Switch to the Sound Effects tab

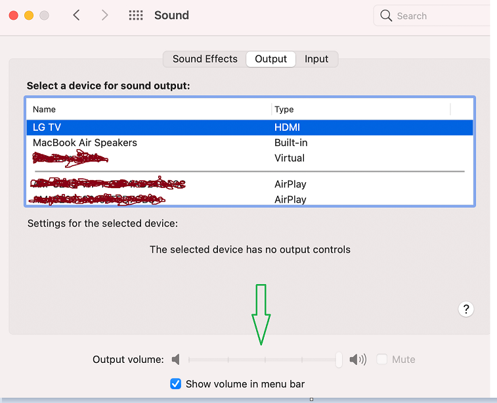click(205, 59)
